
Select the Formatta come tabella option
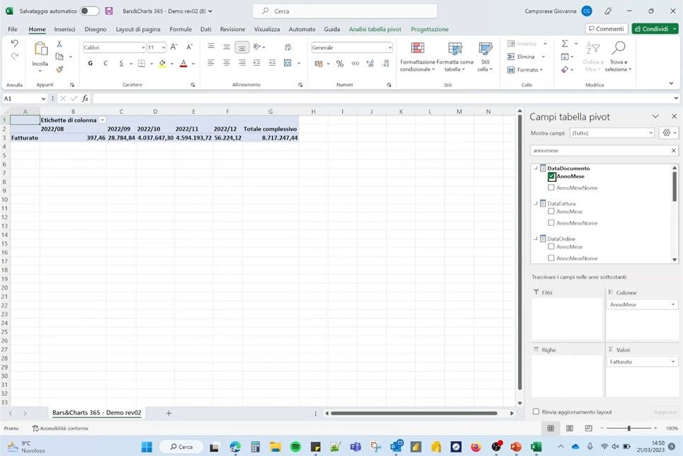(453, 57)
